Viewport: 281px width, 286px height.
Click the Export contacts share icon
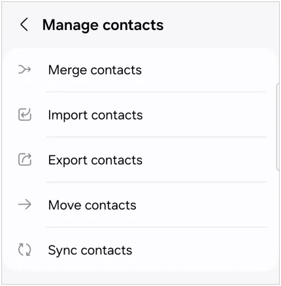pos(25,159)
